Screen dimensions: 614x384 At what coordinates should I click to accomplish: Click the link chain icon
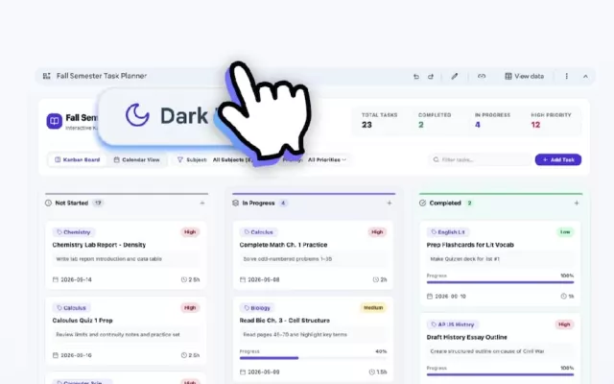(x=482, y=76)
